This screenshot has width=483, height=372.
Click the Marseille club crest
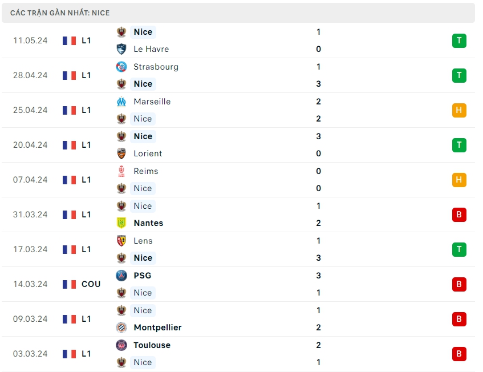[121, 102]
